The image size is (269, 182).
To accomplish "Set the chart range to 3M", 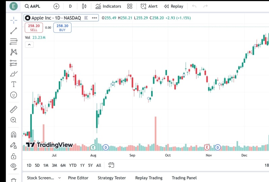I will coord(55,165).
